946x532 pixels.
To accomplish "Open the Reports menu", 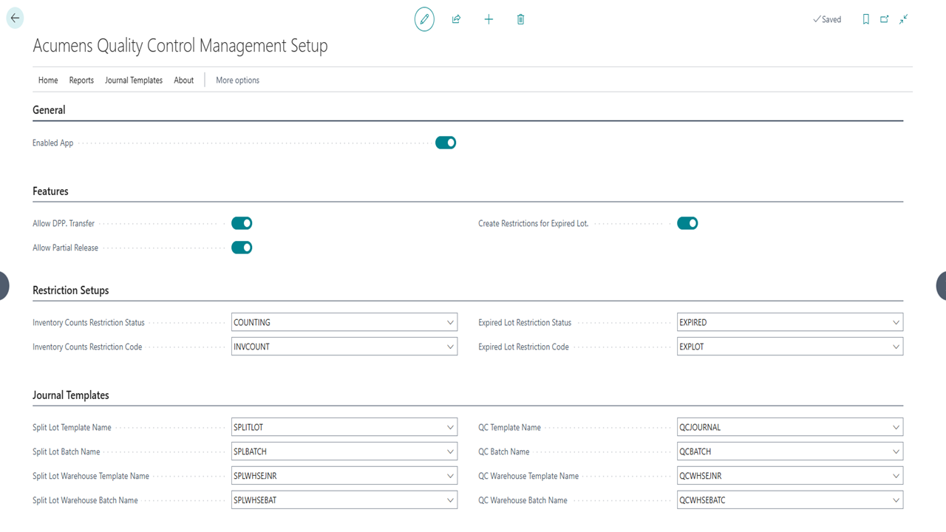I will tap(81, 81).
